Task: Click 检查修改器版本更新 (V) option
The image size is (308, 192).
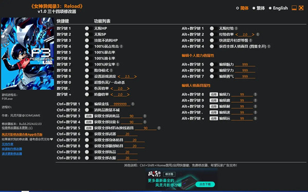Action: tap(17, 128)
